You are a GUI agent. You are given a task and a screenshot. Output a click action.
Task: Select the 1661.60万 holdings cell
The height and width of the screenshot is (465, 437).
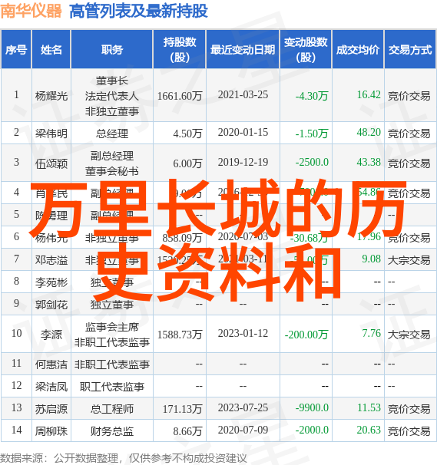click(x=180, y=96)
